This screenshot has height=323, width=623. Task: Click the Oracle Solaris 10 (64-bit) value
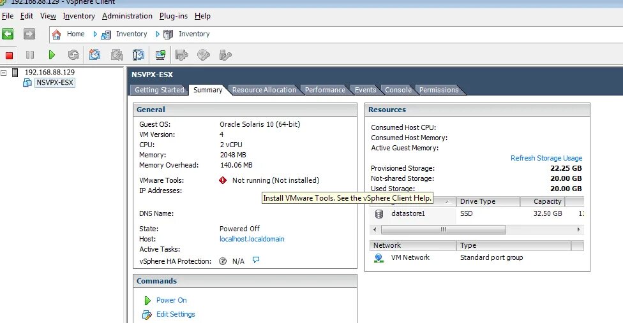(260, 124)
